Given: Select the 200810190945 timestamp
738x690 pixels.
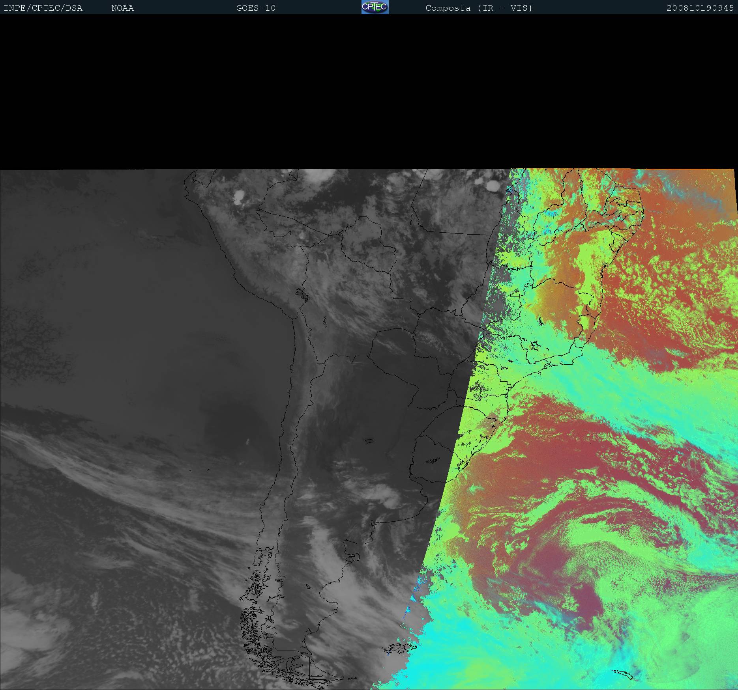Looking at the screenshot, I should tap(700, 8).
